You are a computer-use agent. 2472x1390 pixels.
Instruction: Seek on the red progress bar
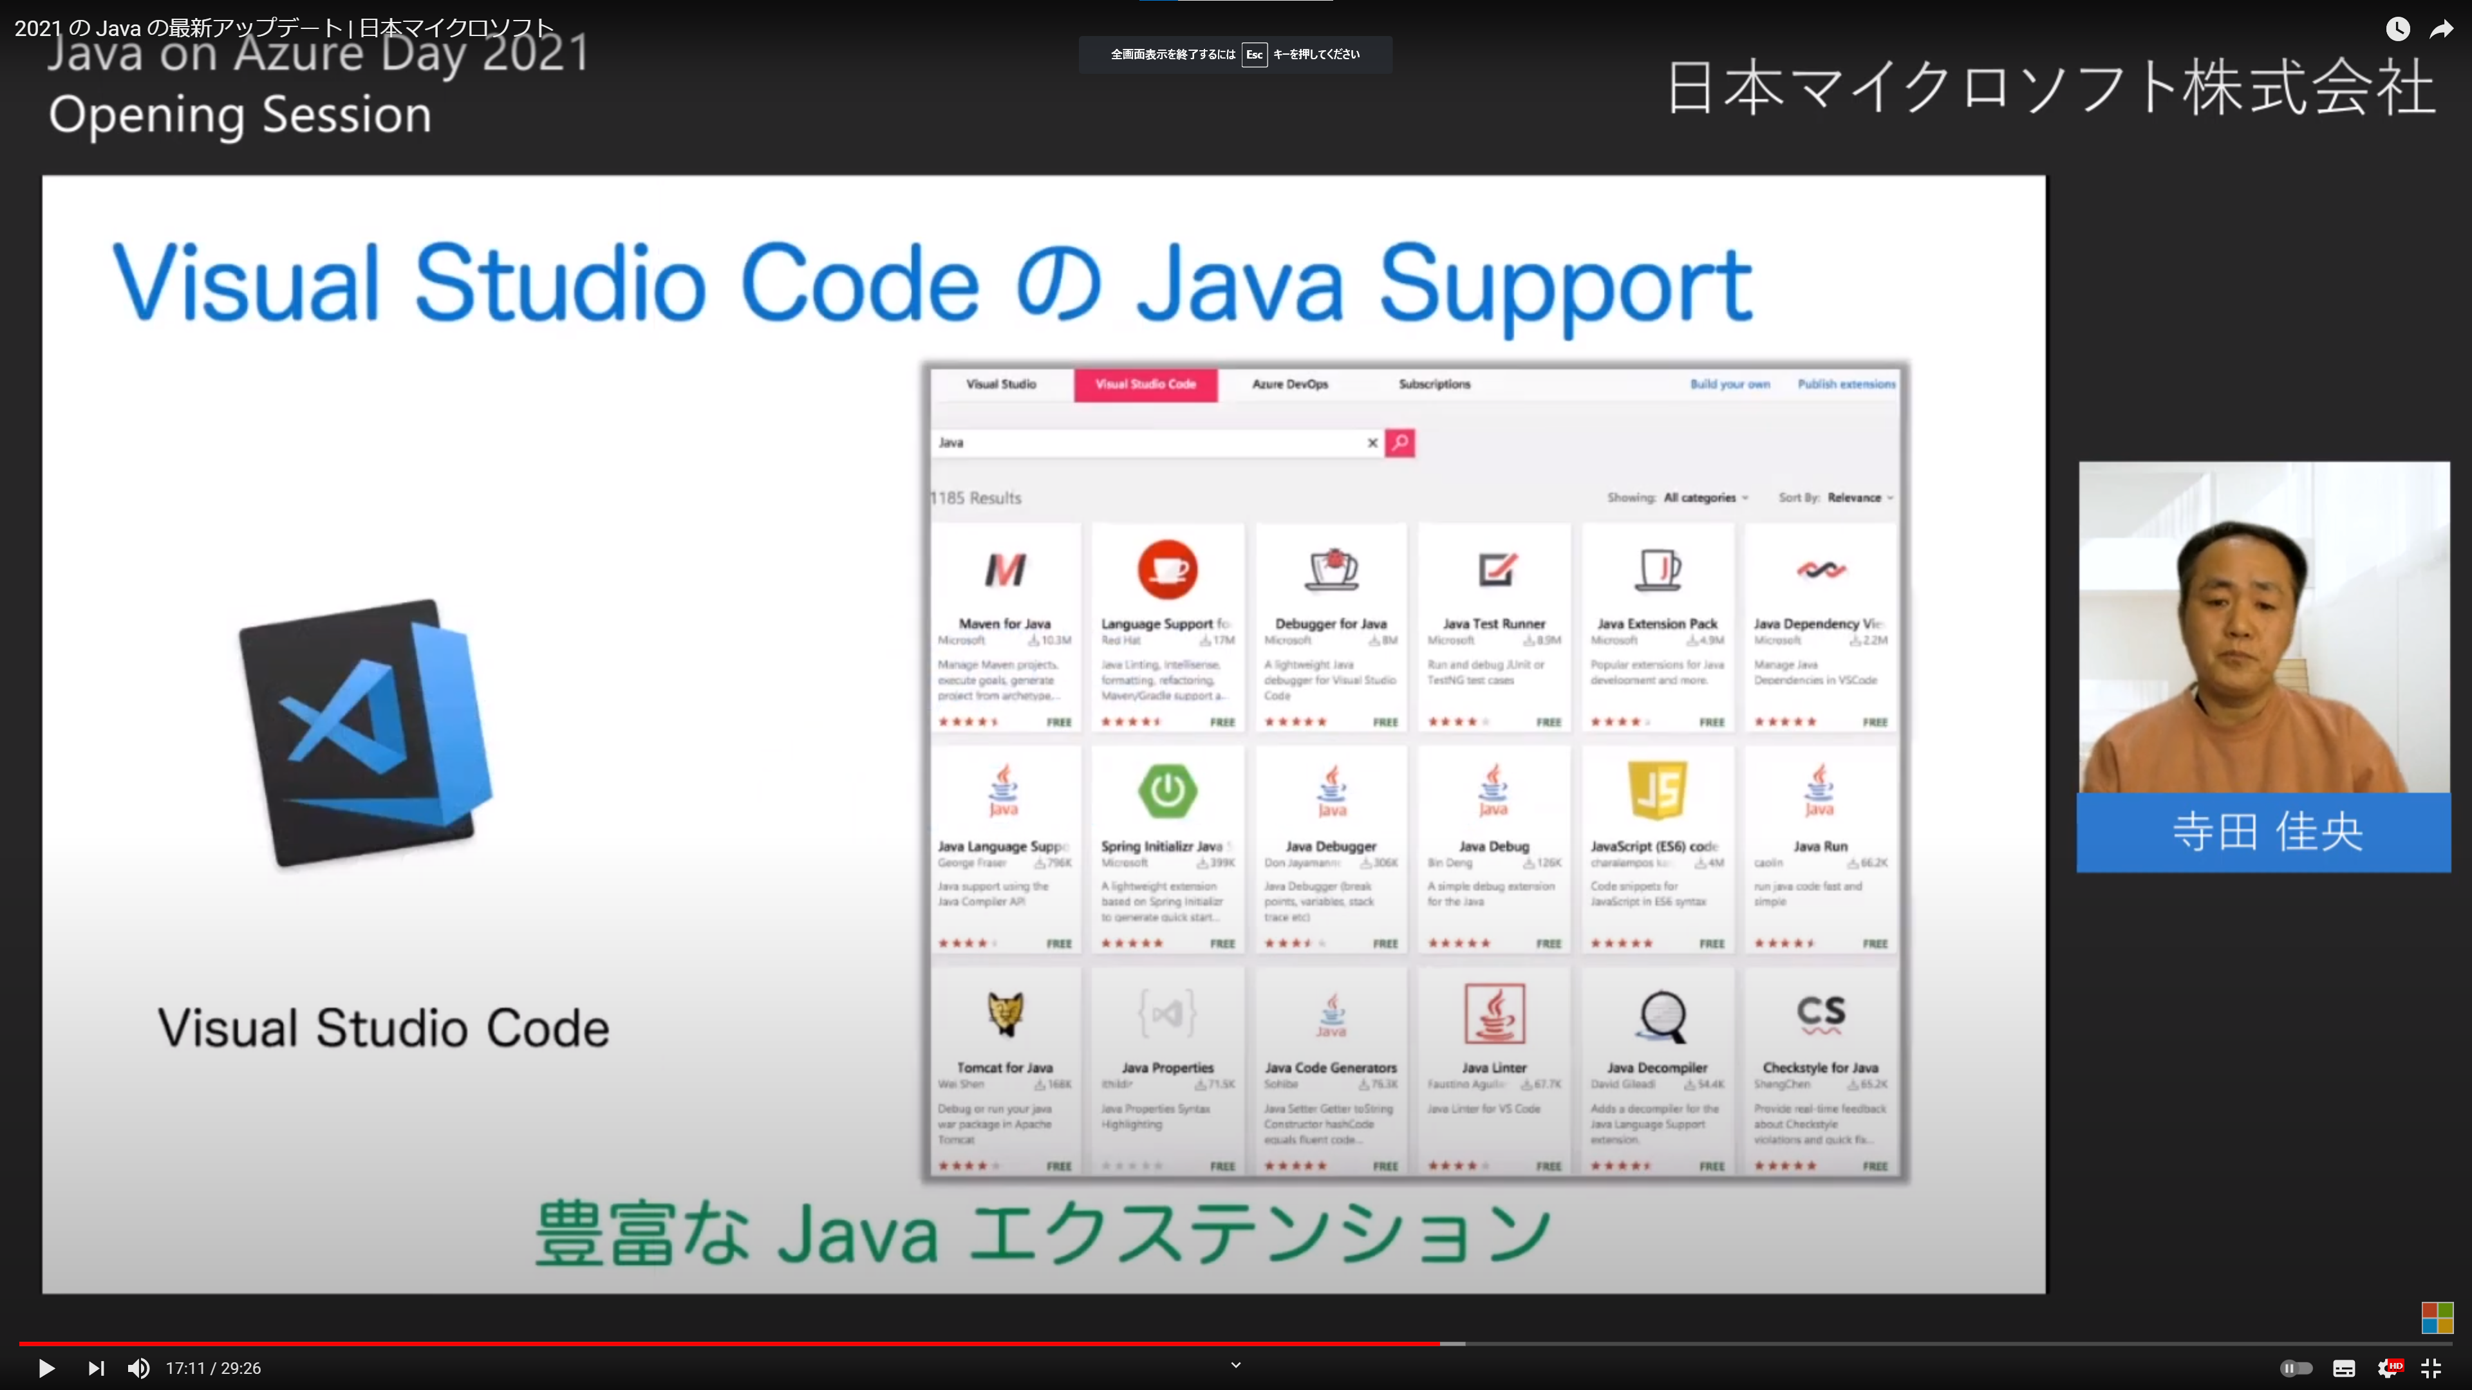click(x=729, y=1343)
